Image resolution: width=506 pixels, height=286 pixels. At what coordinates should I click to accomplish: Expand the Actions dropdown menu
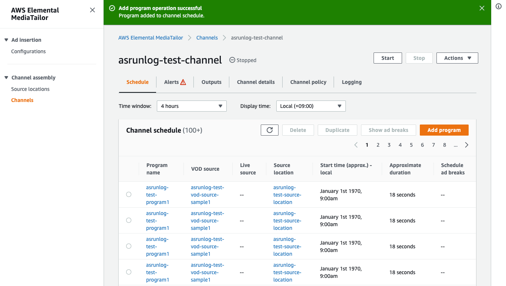(457, 58)
